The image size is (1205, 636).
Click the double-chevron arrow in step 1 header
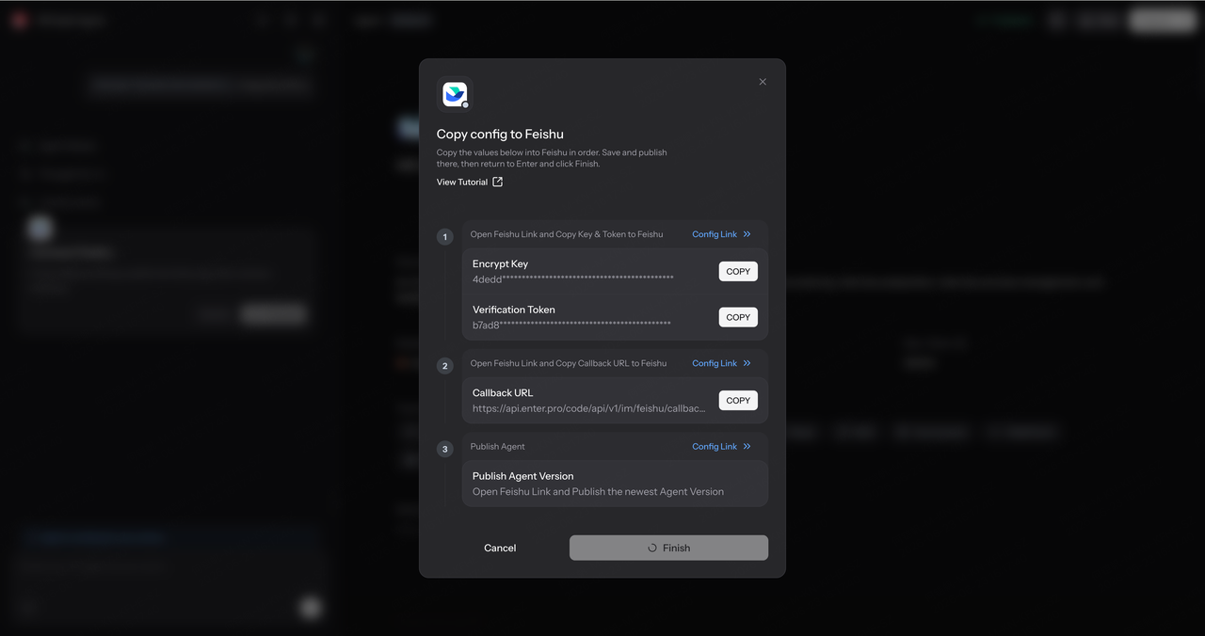[x=747, y=234]
